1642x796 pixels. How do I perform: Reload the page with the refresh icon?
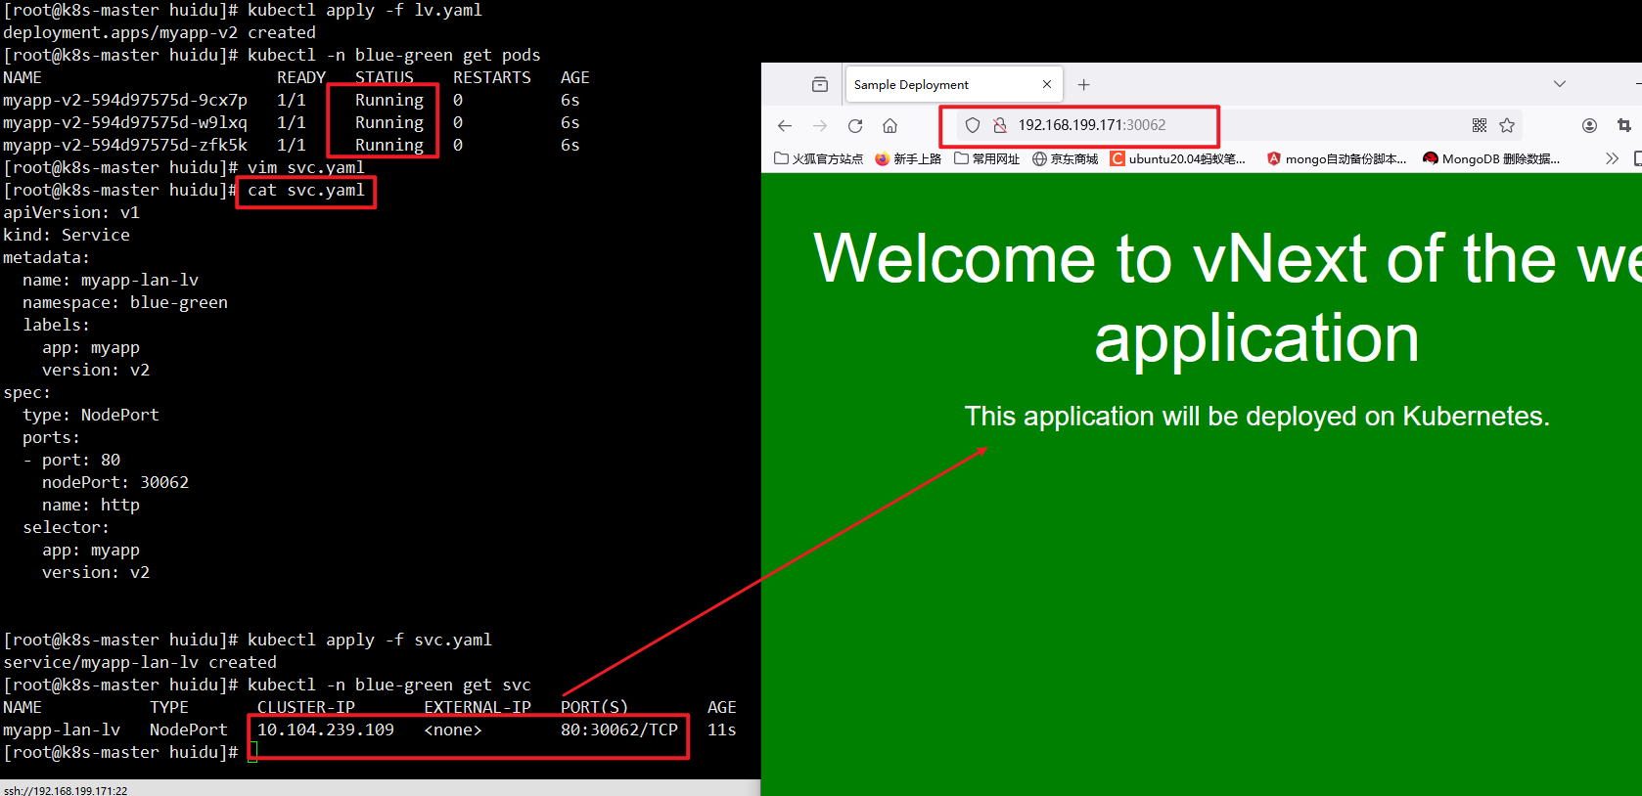(855, 125)
